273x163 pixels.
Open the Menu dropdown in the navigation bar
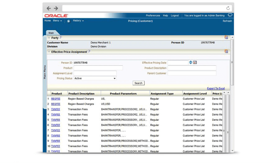(x=57, y=21)
